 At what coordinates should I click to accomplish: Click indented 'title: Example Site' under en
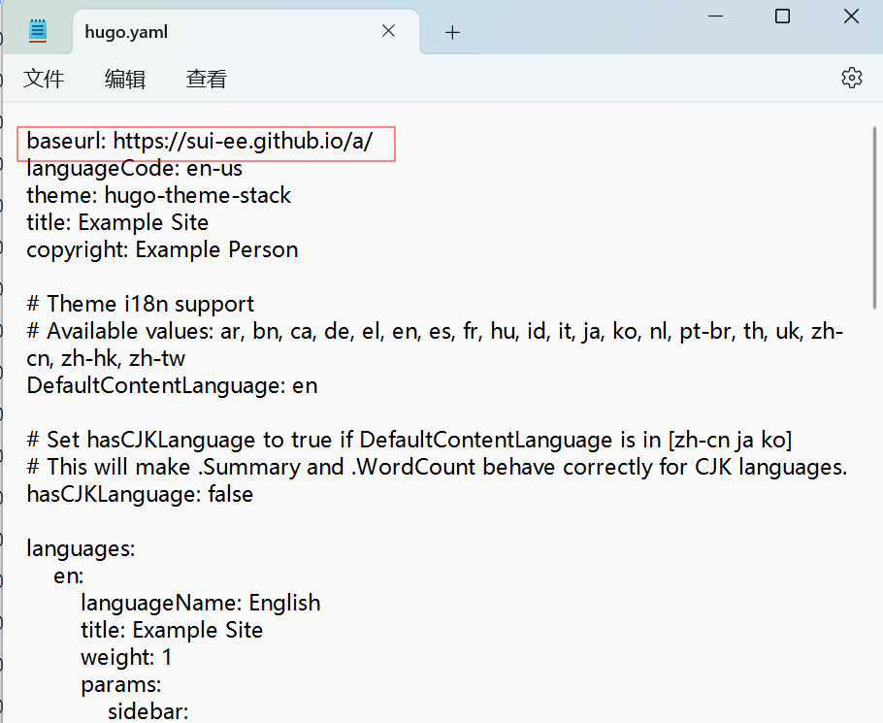click(172, 630)
